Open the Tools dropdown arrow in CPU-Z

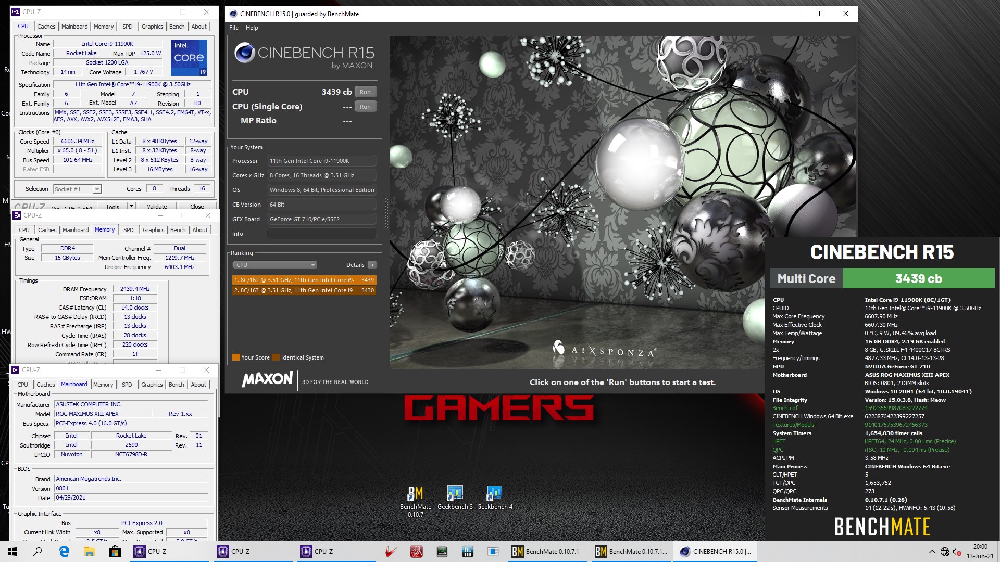pyautogui.click(x=131, y=206)
